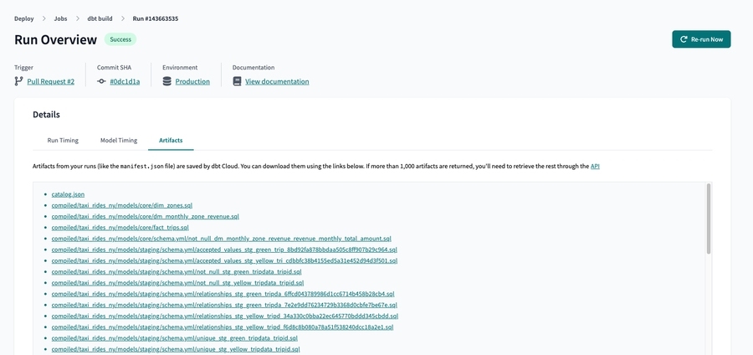Click the git branch icon beside Pull Request #2
The image size is (753, 355).
tap(19, 81)
